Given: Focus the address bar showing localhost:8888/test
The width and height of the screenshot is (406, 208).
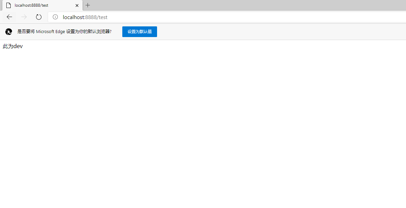Looking at the screenshot, I should coord(227,17).
